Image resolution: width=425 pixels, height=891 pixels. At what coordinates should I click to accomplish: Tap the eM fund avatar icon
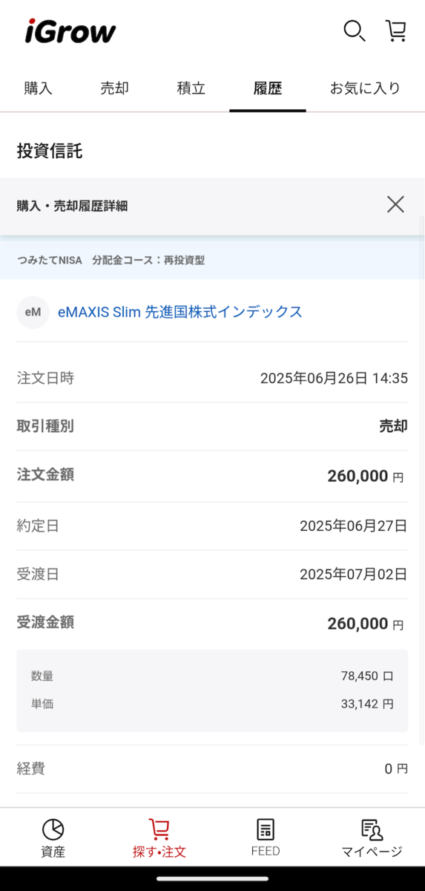coord(33,312)
